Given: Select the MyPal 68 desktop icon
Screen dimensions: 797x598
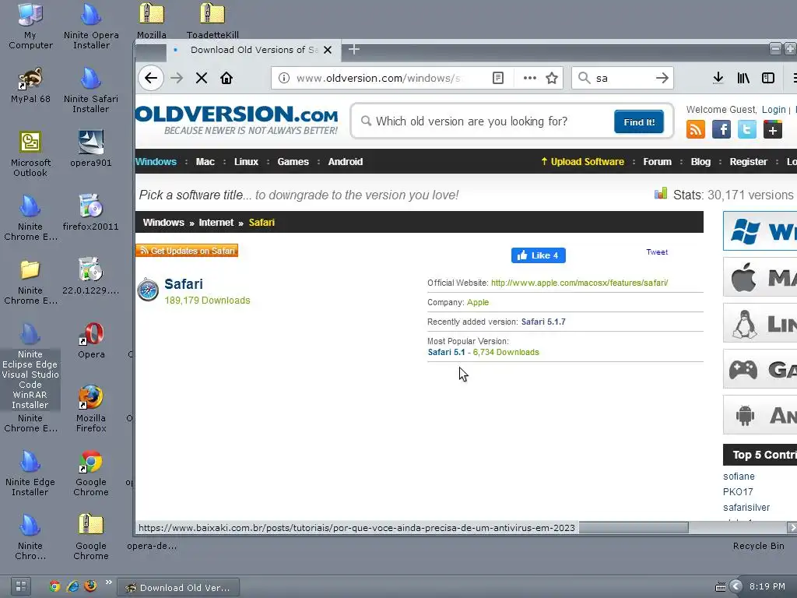Looking at the screenshot, I should [30, 86].
